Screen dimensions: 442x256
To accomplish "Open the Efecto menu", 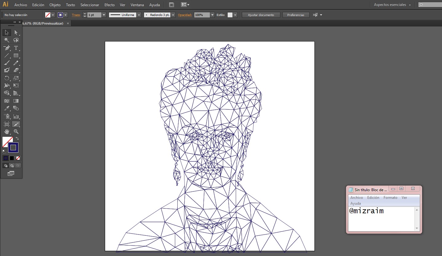I will [x=109, y=5].
